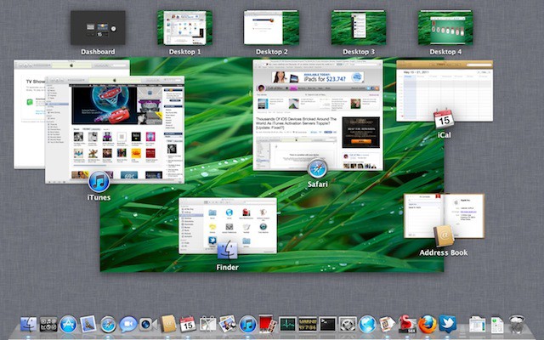Viewport: 544px width, 340px height.
Task: Select the Address Book window
Action: click(444, 216)
